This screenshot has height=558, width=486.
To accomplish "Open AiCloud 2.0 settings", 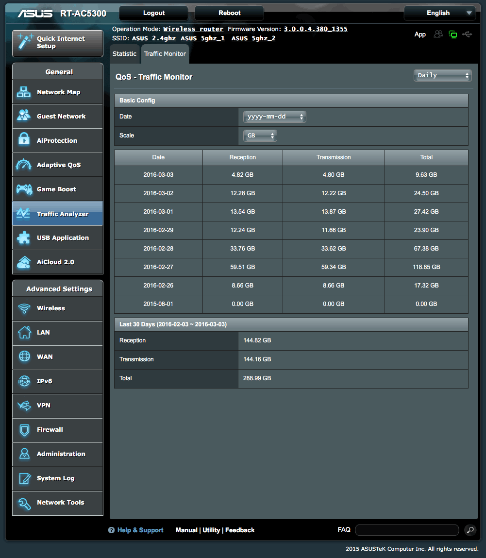I will (x=57, y=262).
